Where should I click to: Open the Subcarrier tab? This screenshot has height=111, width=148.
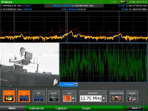click(36, 108)
